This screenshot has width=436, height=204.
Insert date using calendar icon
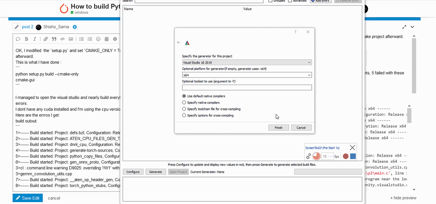[x=107, y=39]
